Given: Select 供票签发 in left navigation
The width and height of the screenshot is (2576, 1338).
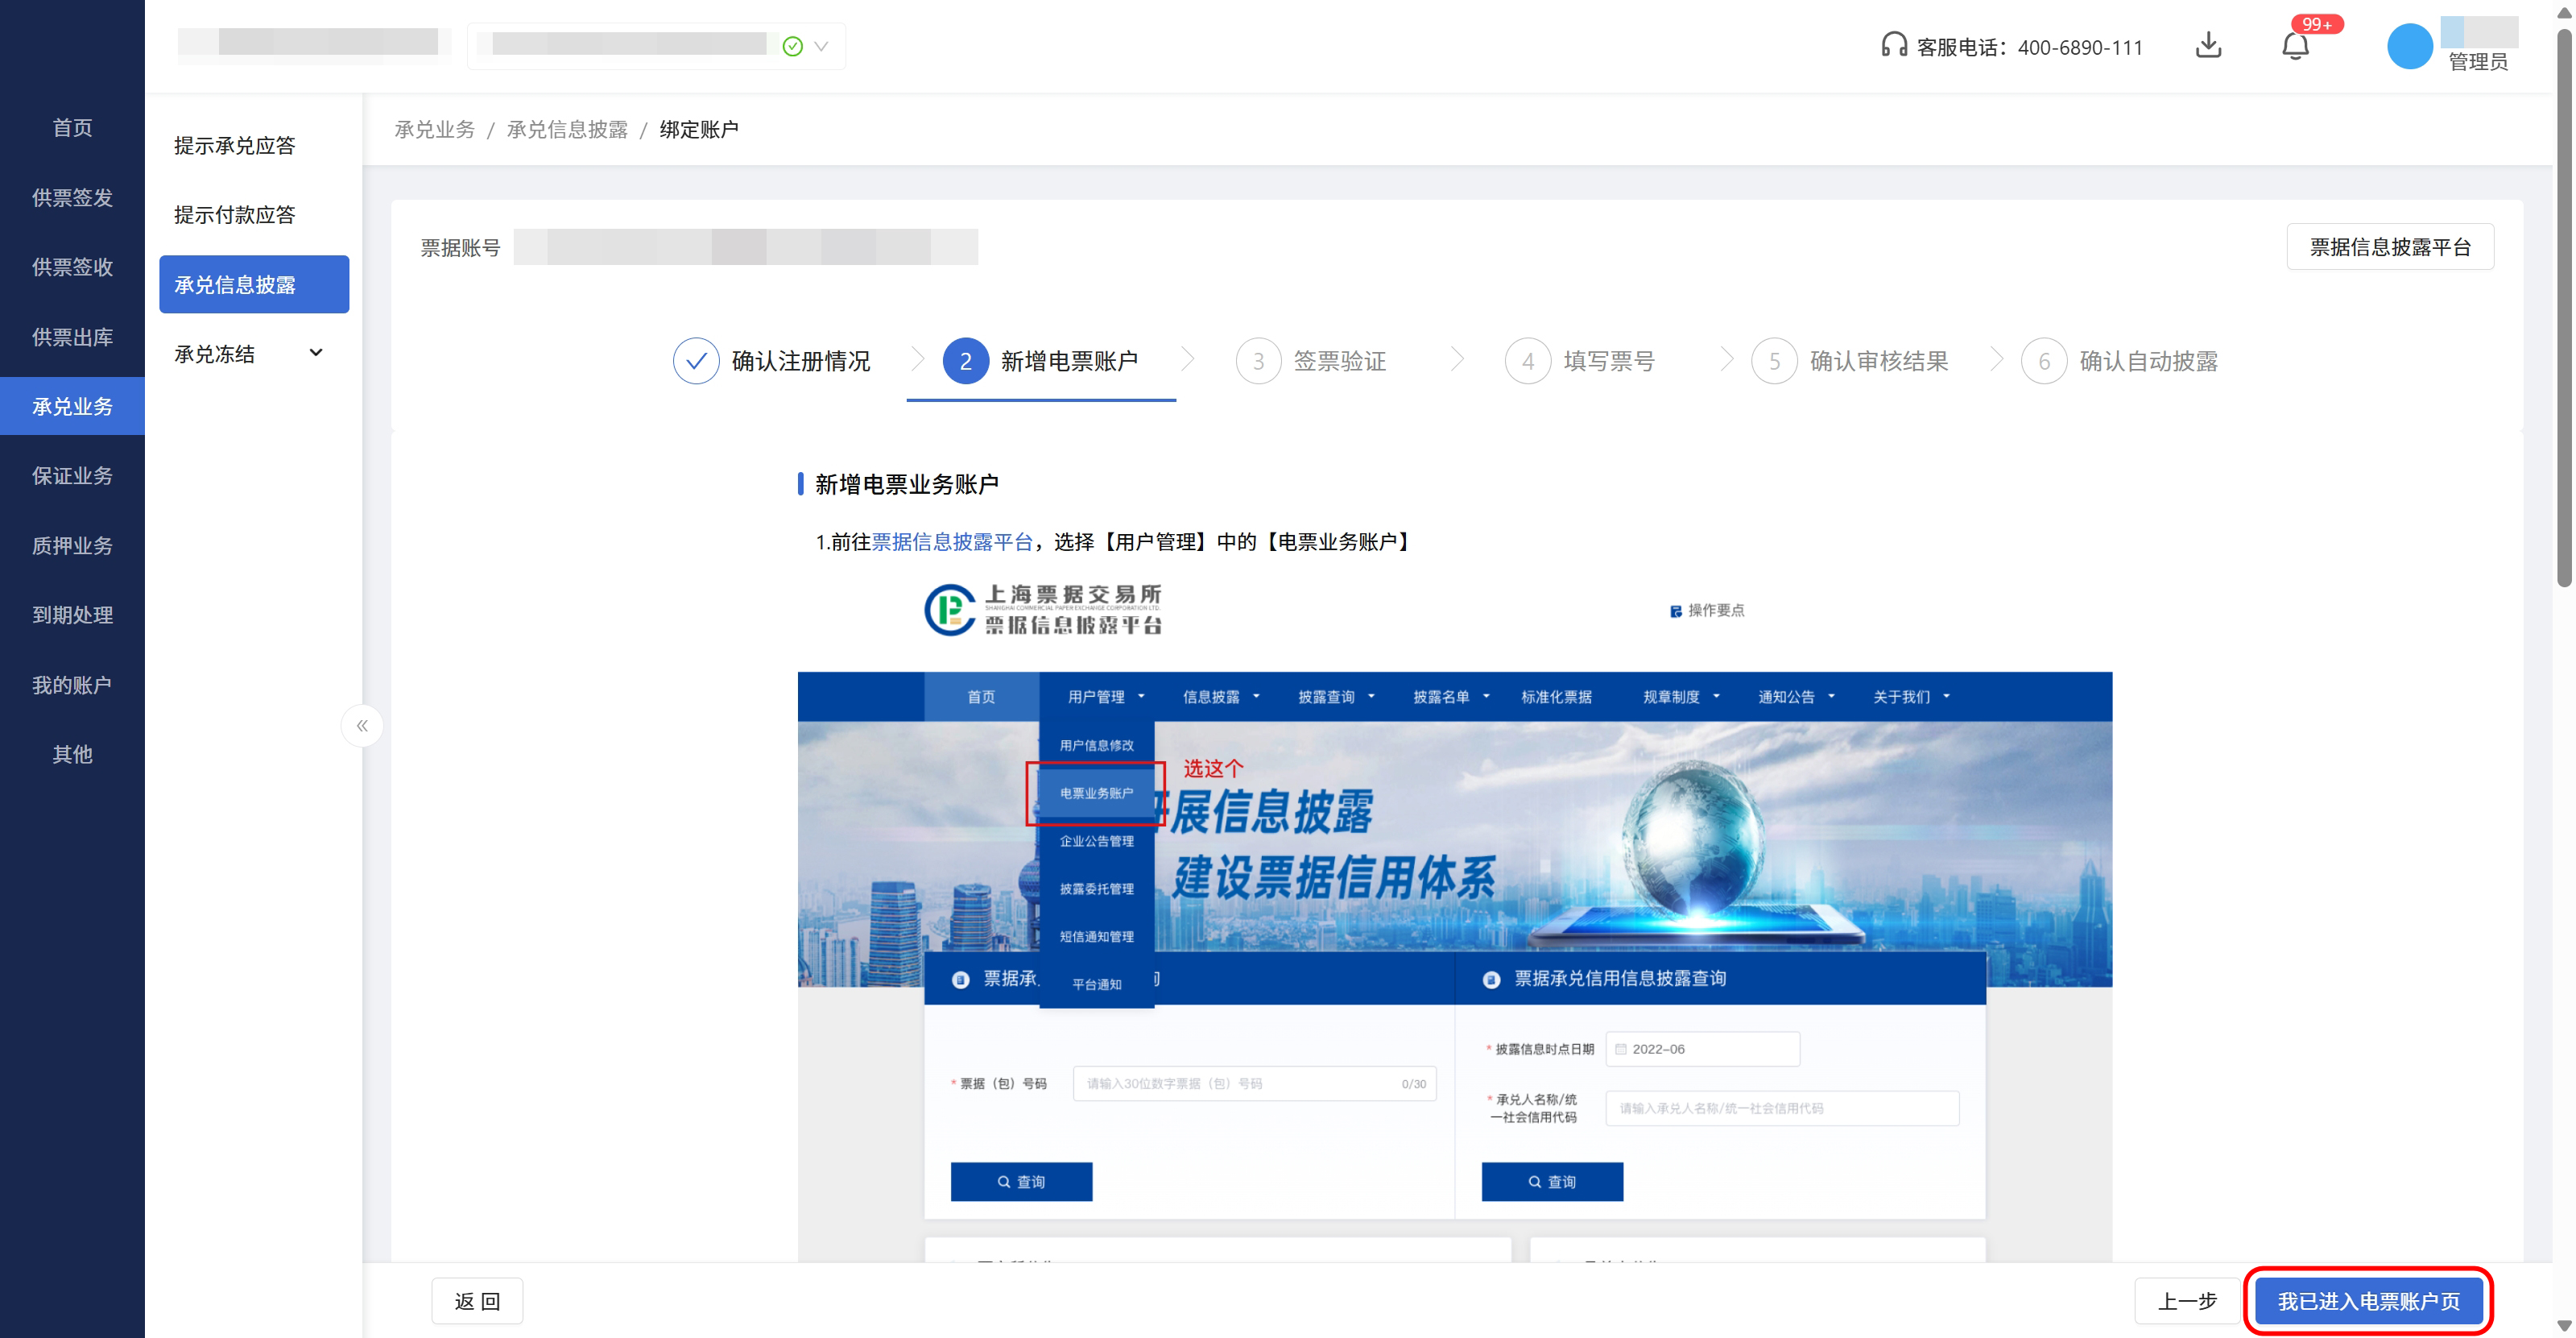Looking at the screenshot, I should (x=72, y=198).
